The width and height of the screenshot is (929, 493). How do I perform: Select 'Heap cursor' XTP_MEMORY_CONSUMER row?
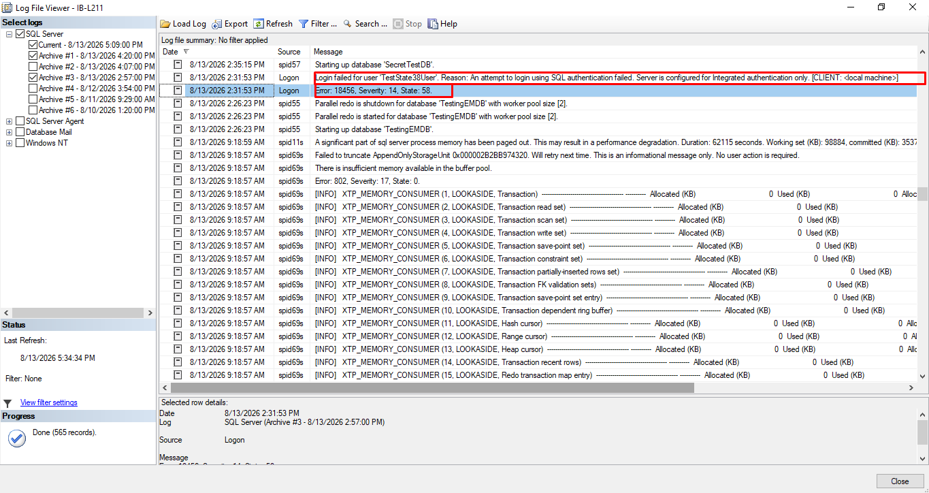538,349
